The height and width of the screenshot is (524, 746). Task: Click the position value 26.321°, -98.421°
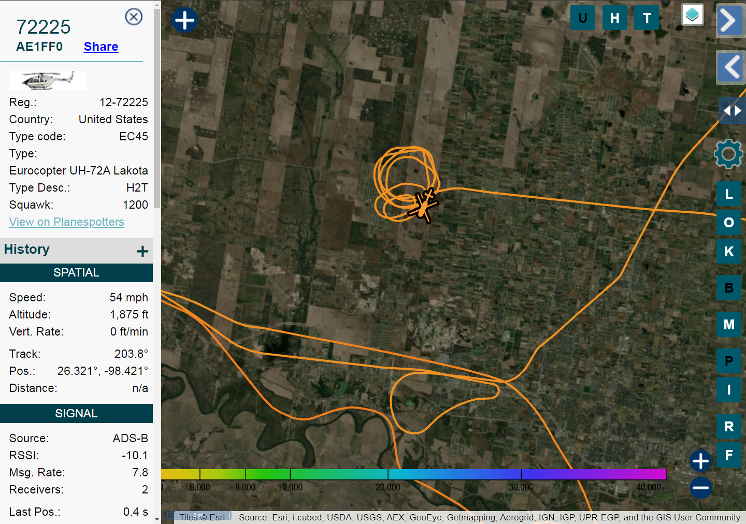103,371
